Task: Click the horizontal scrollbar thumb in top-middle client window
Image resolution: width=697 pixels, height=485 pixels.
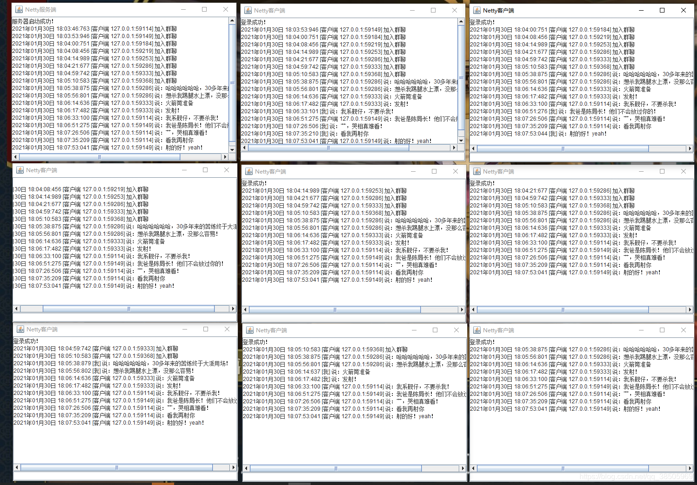Action: click(x=328, y=148)
